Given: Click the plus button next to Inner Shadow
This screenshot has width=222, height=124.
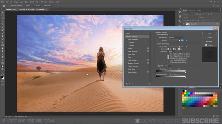Looking at the screenshot, I should tap(148, 51).
